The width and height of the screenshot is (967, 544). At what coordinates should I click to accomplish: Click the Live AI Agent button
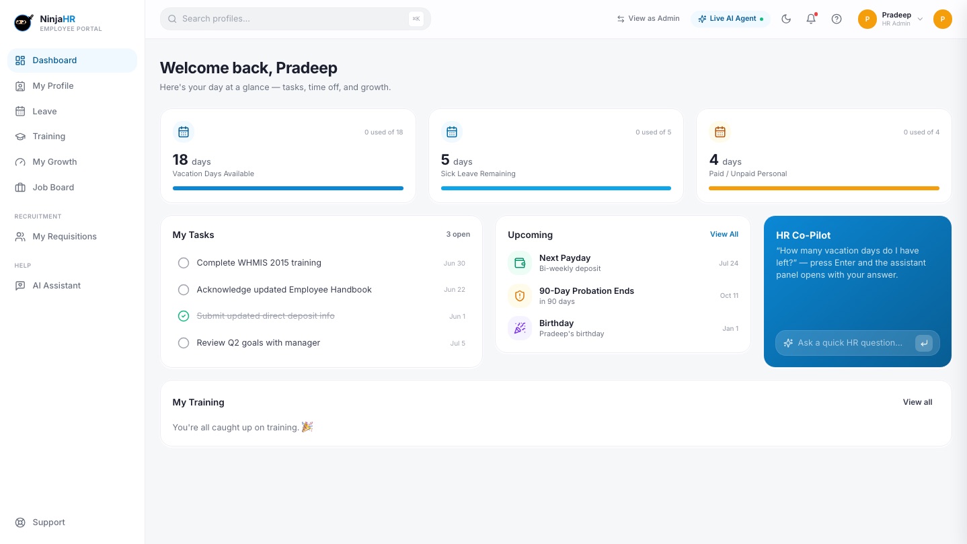(x=730, y=19)
